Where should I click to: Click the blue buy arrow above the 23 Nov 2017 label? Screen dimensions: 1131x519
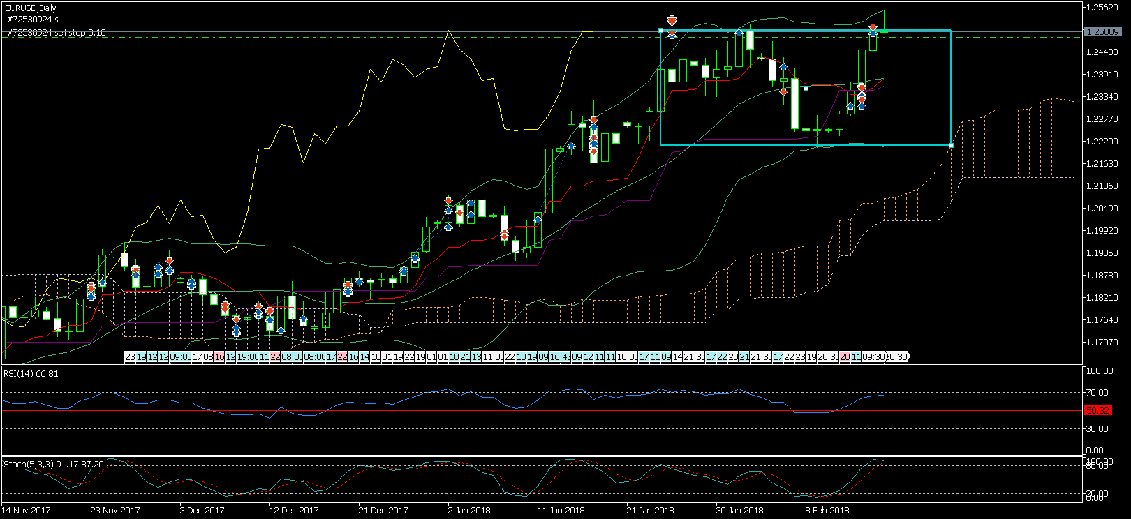pyautogui.click(x=103, y=283)
